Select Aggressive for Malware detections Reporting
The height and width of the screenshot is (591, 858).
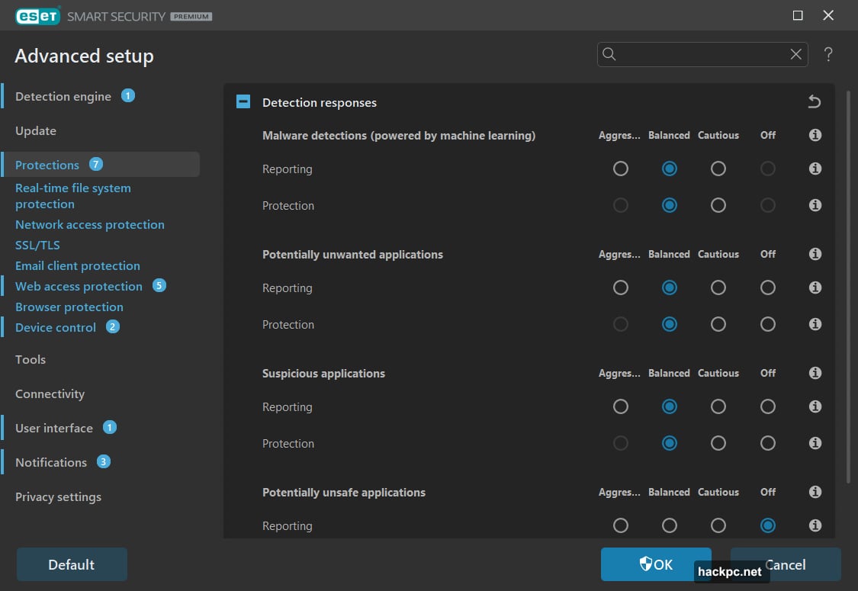point(620,169)
